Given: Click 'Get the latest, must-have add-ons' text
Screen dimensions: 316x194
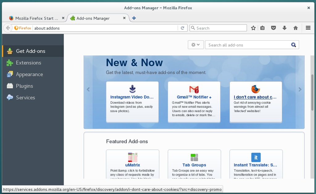Looking at the screenshot, I should 156,73.
